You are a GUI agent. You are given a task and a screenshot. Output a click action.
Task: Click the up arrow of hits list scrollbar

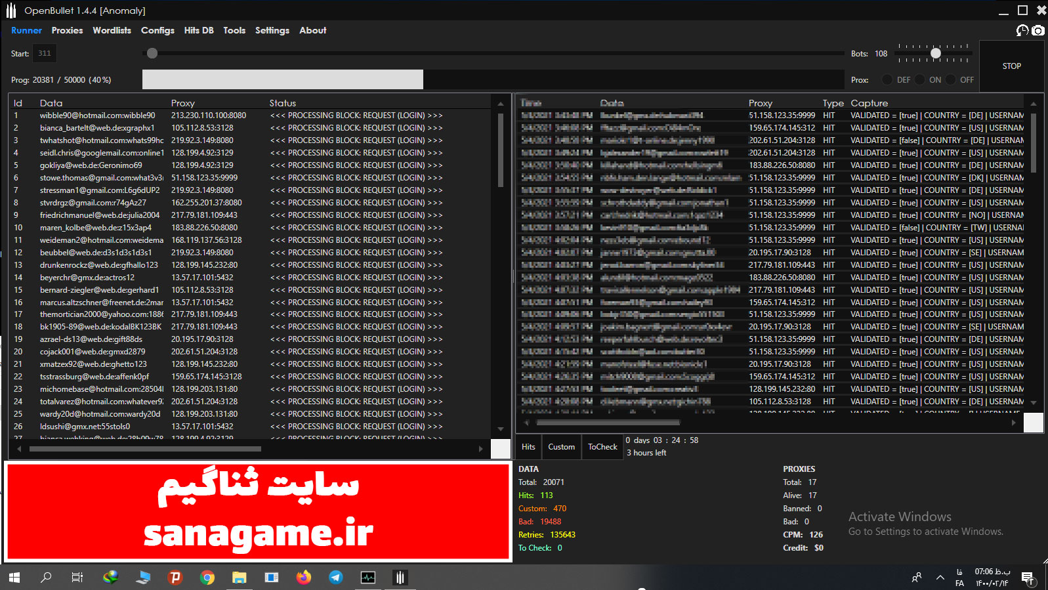coord(1034,104)
